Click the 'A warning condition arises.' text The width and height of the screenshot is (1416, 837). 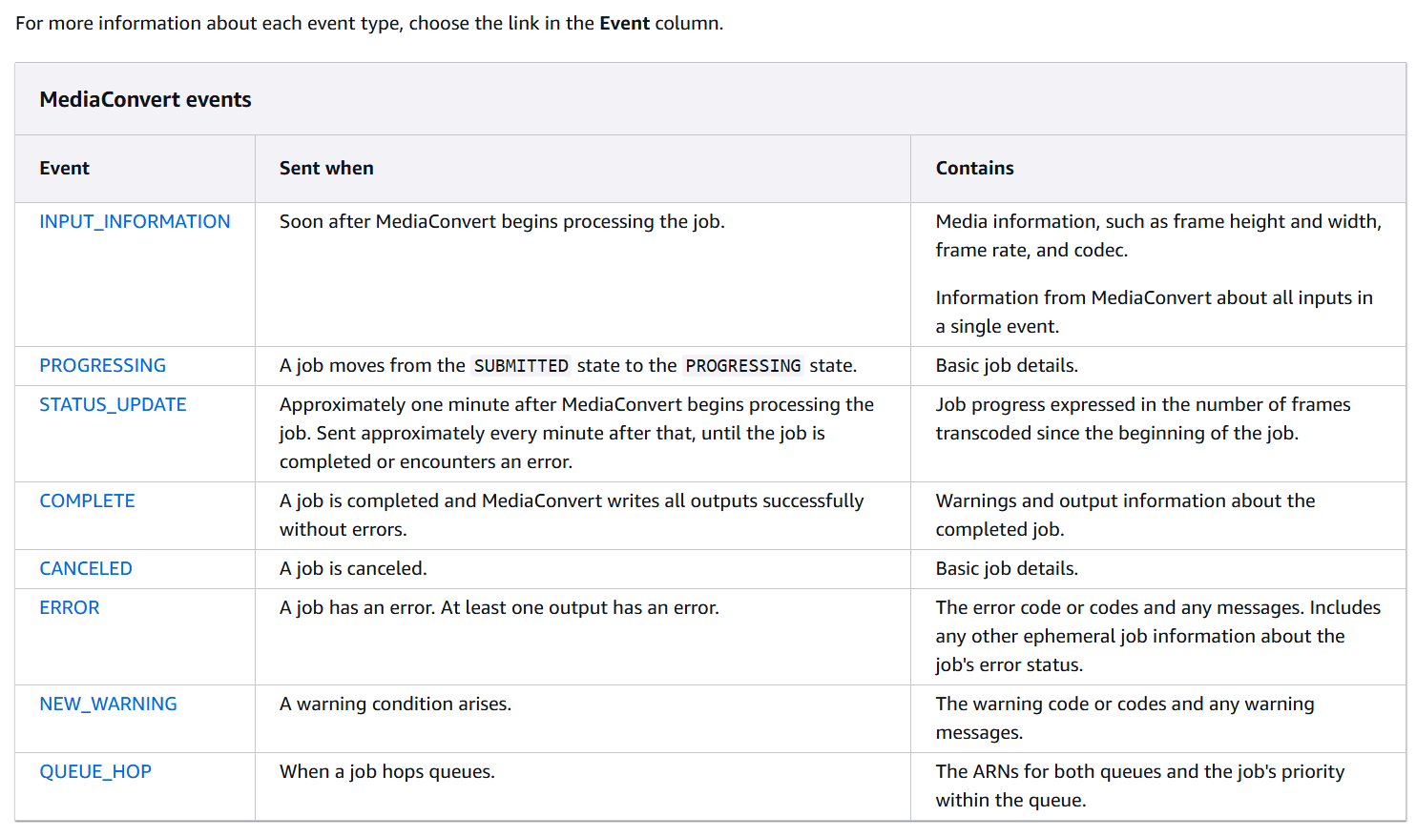point(395,704)
